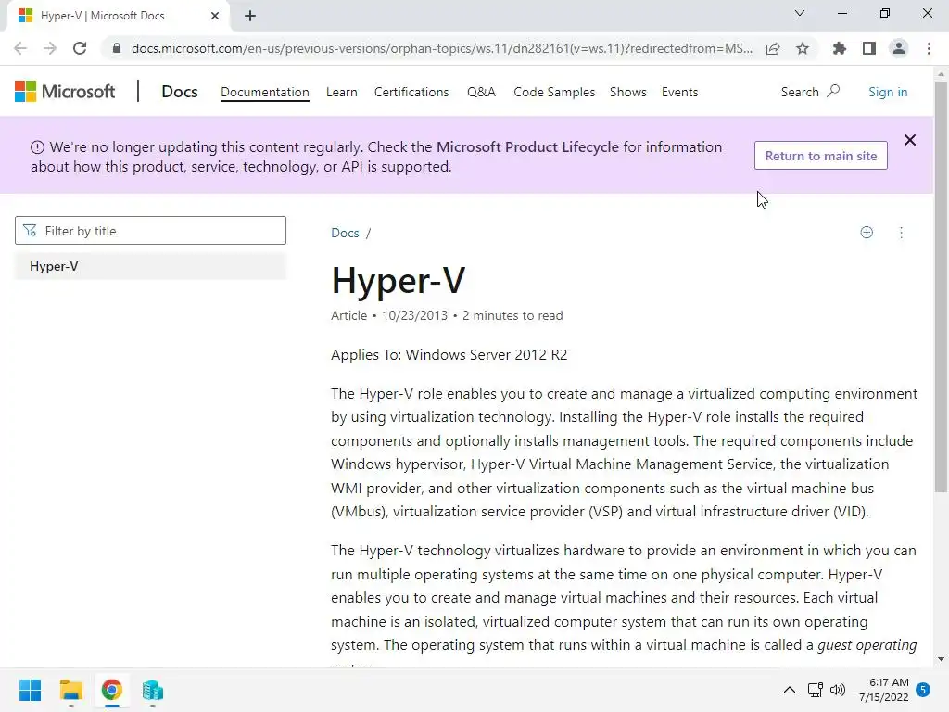Screen dimensions: 949x712
Task: Reload the current page
Action: [80, 48]
